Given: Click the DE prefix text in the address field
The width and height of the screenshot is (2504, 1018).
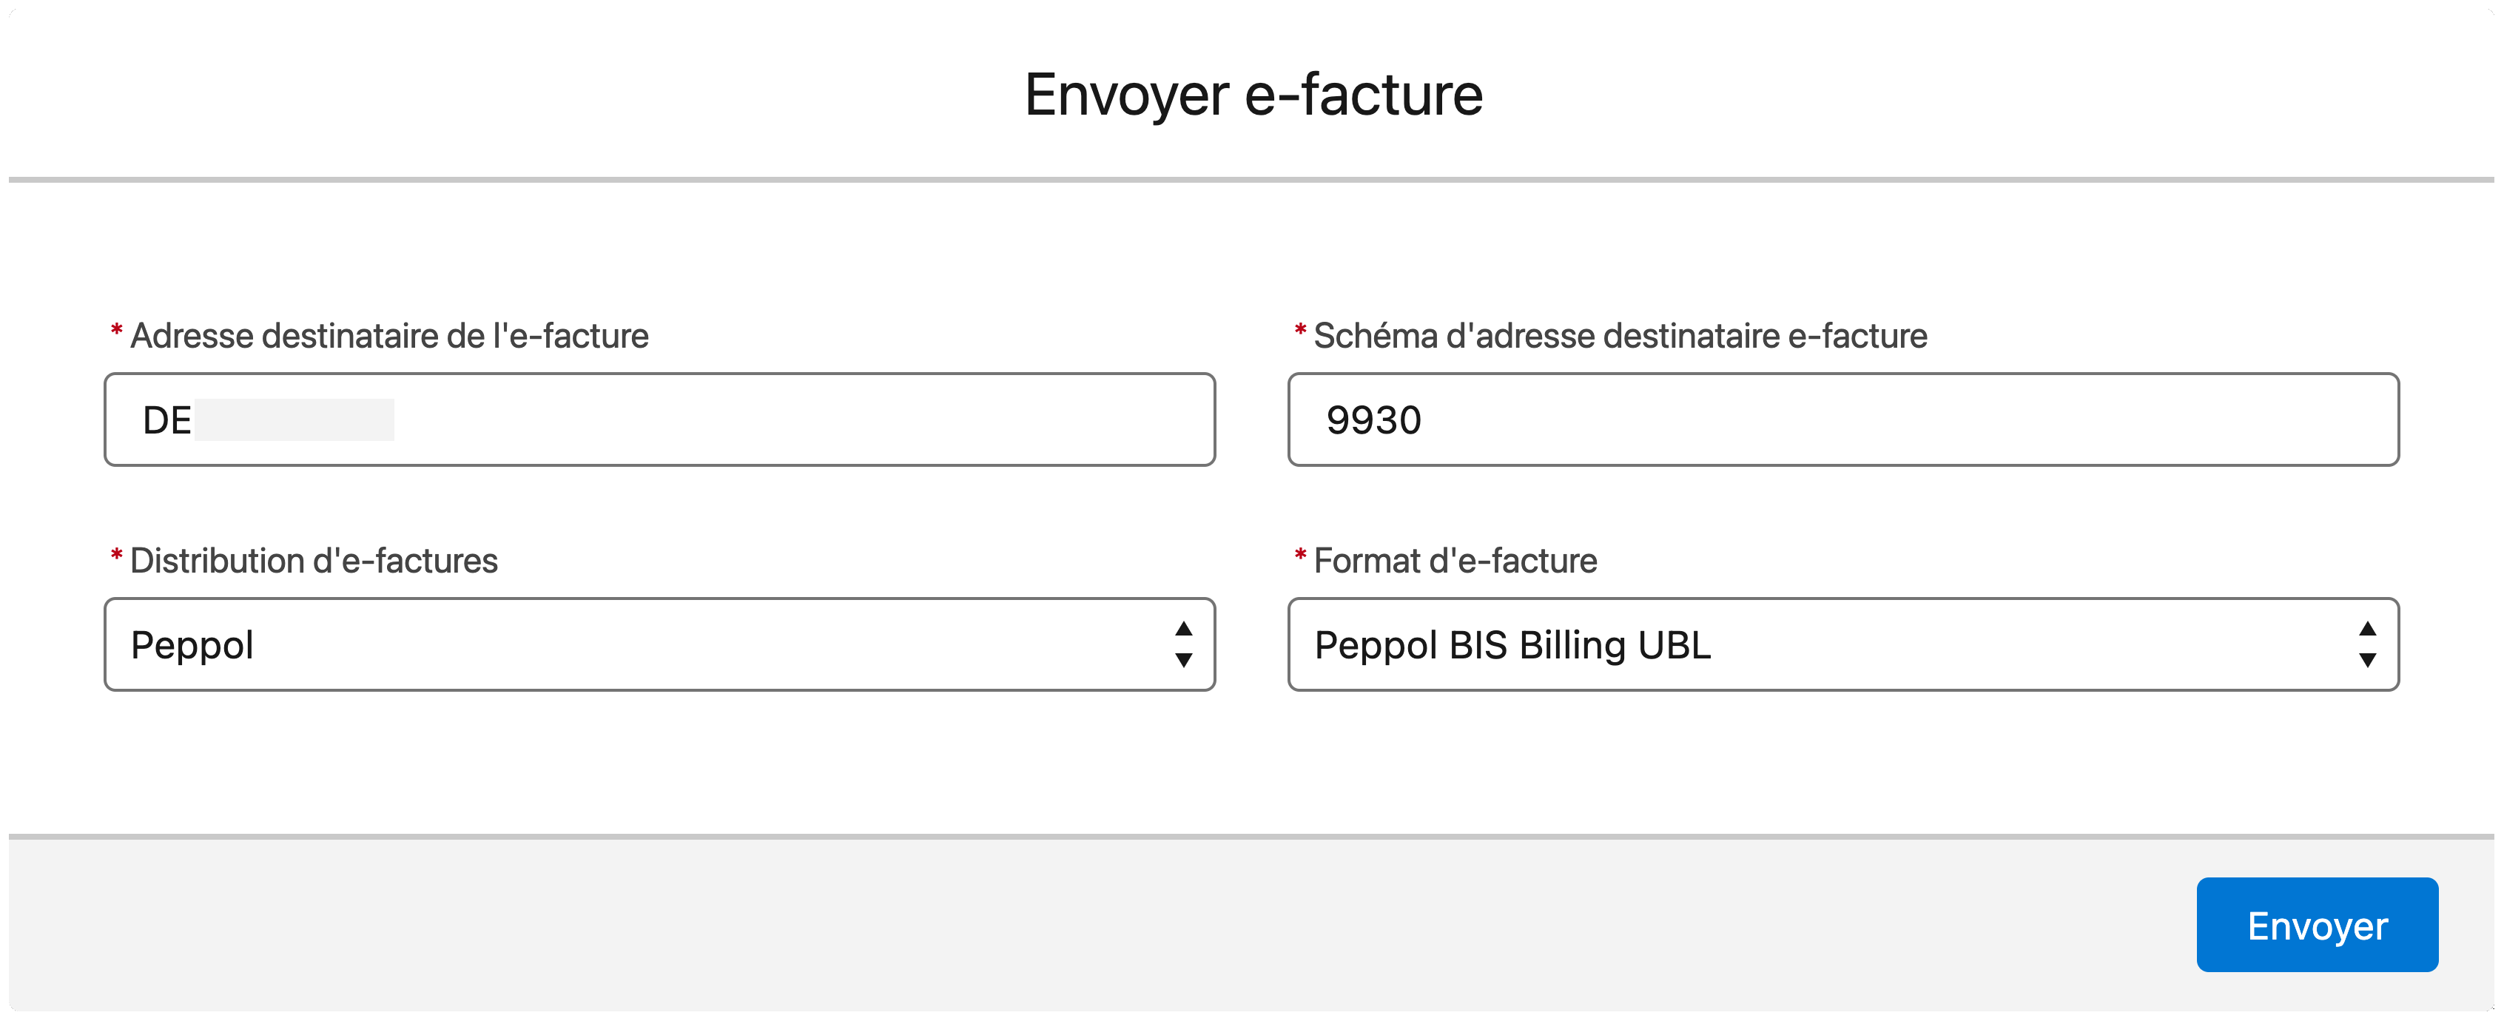Looking at the screenshot, I should click(166, 421).
